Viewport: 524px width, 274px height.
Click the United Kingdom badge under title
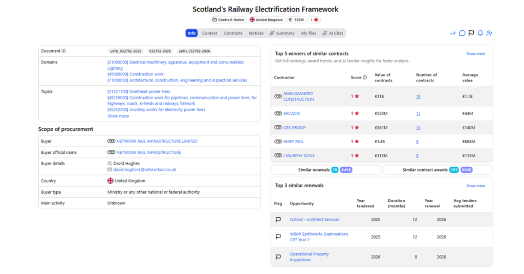[267, 20]
